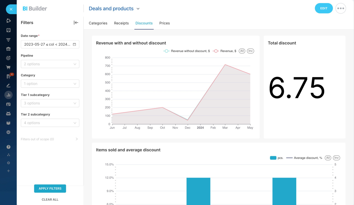Image resolution: width=354 pixels, height=205 pixels.
Task: Open the CRM funnel icon in sidebar
Action: click(8, 40)
